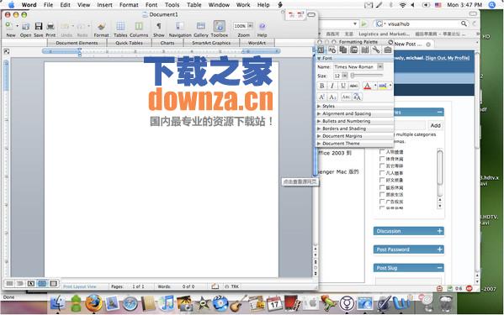
Task: Open the font Size dropdown arrow
Action: 345,76
